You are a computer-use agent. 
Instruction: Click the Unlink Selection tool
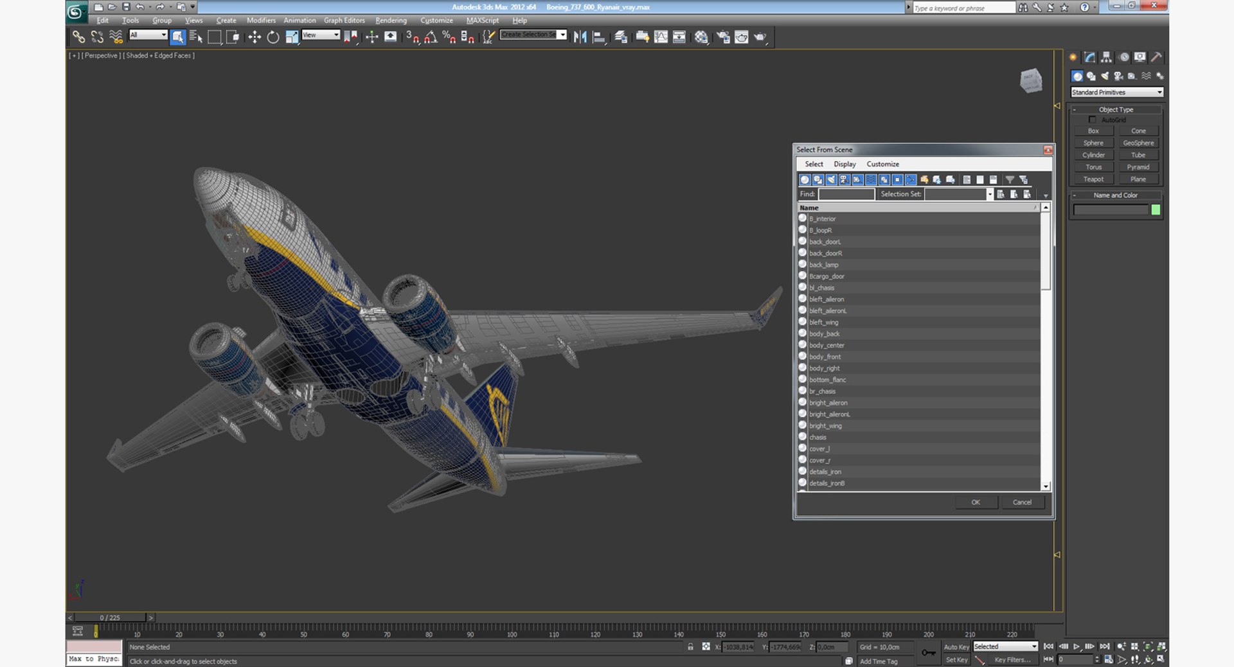click(x=97, y=37)
